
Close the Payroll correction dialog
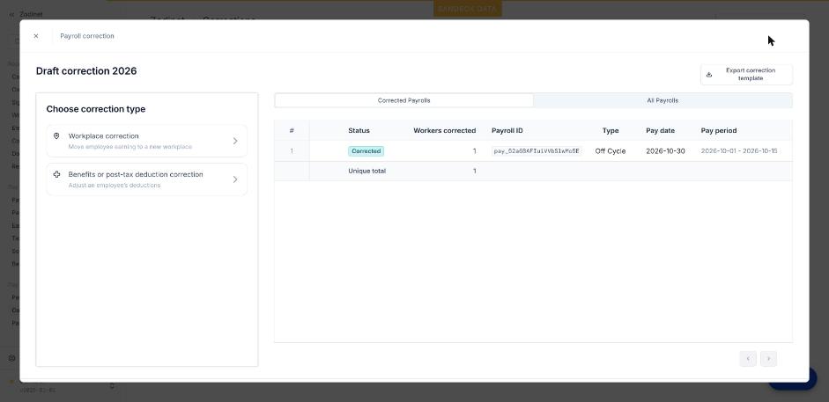pos(36,36)
